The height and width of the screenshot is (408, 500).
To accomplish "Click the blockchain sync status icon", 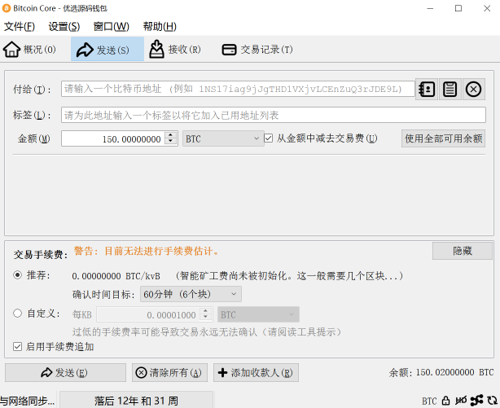I will pyautogui.click(x=491, y=401).
